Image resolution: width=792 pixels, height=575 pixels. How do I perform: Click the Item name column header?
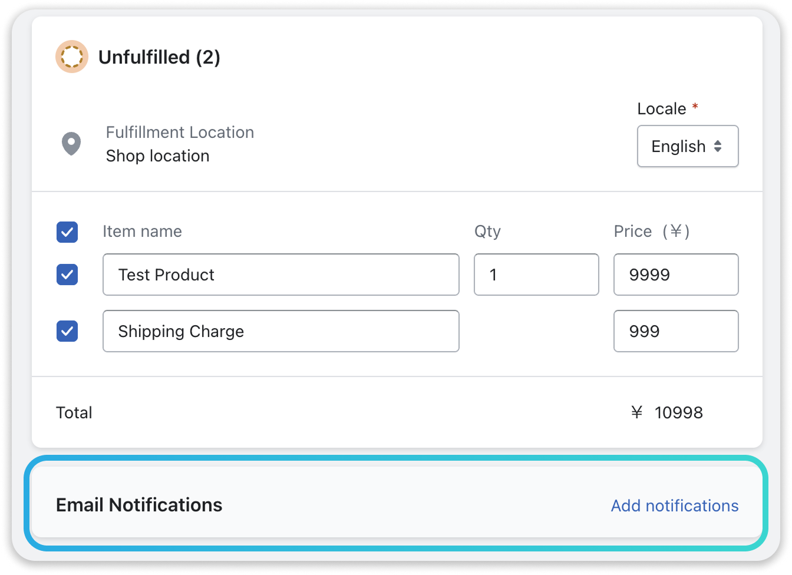tap(142, 232)
